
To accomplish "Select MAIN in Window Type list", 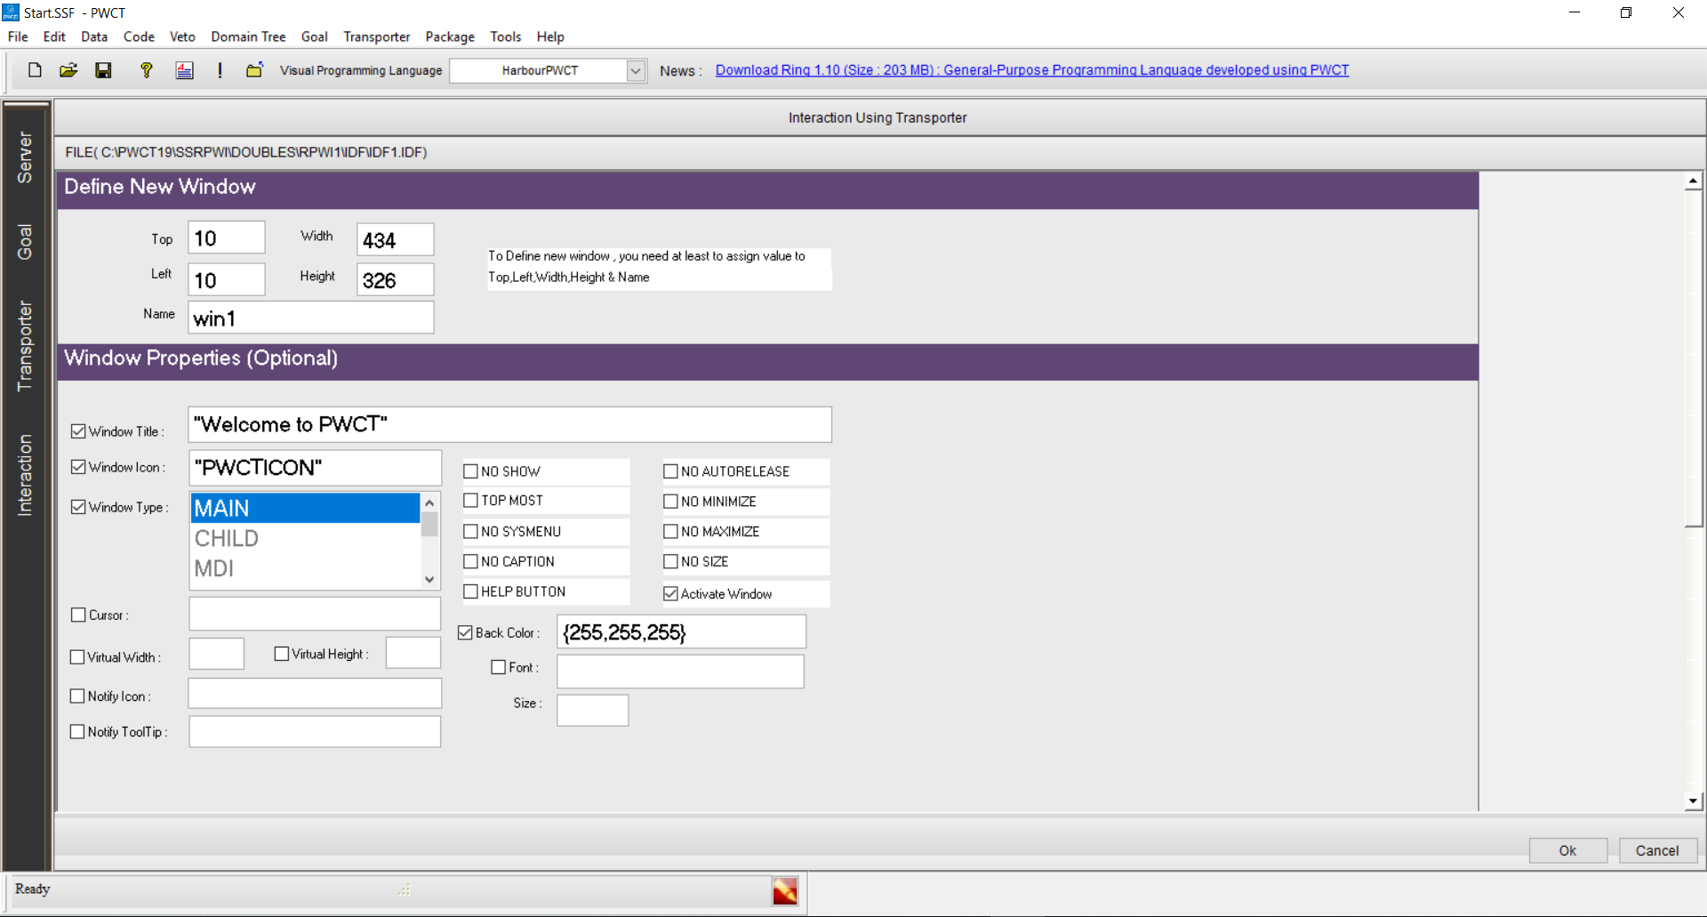I will pos(305,508).
